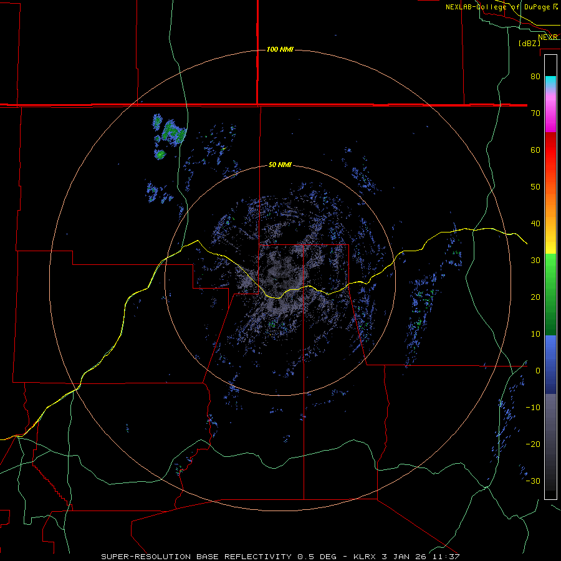Click the 50 value on the dBZ scale

pyautogui.click(x=535, y=187)
